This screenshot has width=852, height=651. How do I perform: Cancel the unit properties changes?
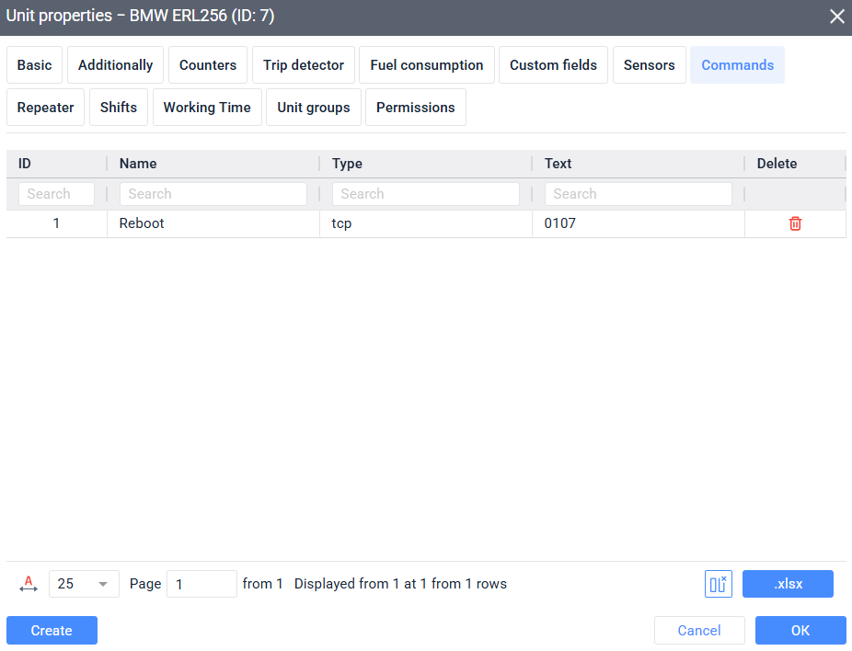(x=698, y=631)
